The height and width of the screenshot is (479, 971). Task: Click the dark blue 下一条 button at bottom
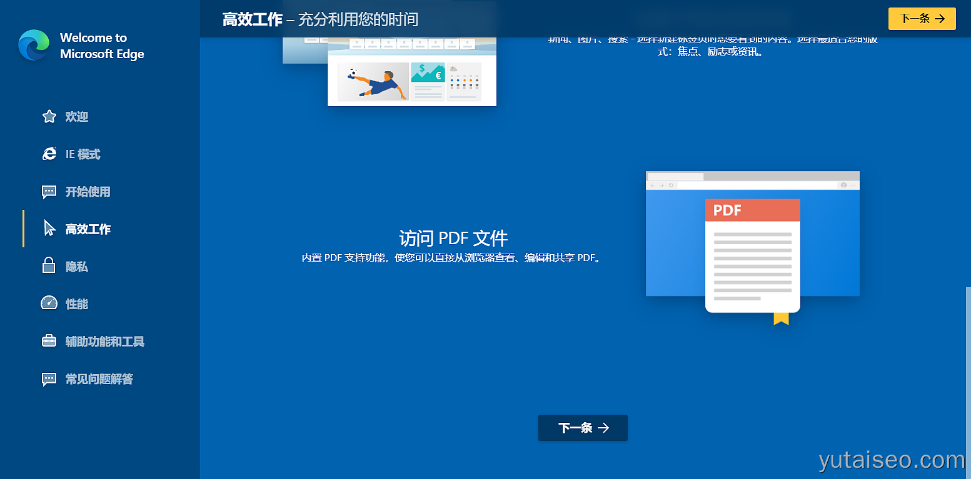click(583, 428)
